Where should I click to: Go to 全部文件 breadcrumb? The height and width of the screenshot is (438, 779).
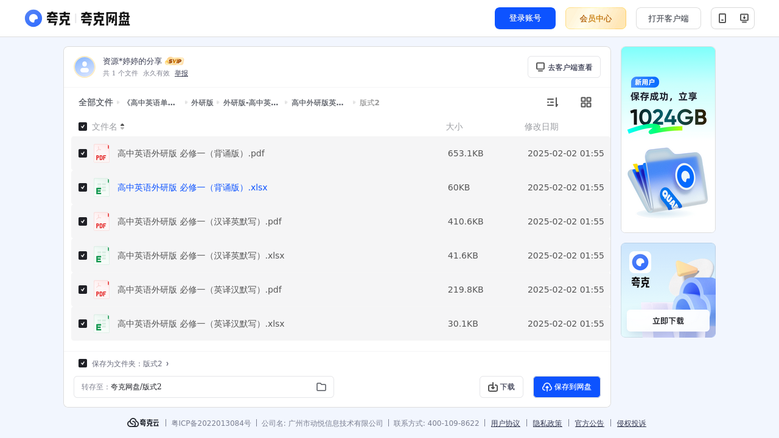pyautogui.click(x=96, y=103)
